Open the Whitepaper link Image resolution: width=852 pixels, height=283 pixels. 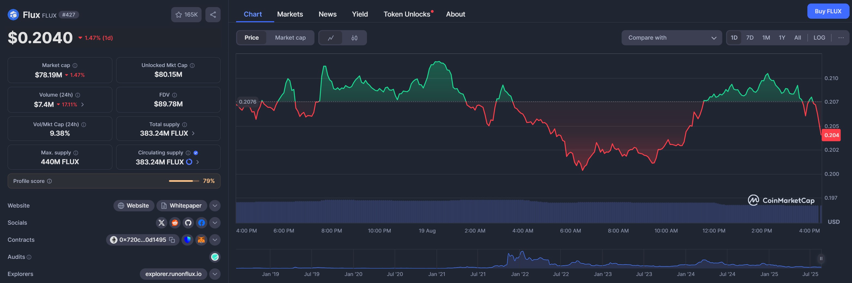coord(181,205)
